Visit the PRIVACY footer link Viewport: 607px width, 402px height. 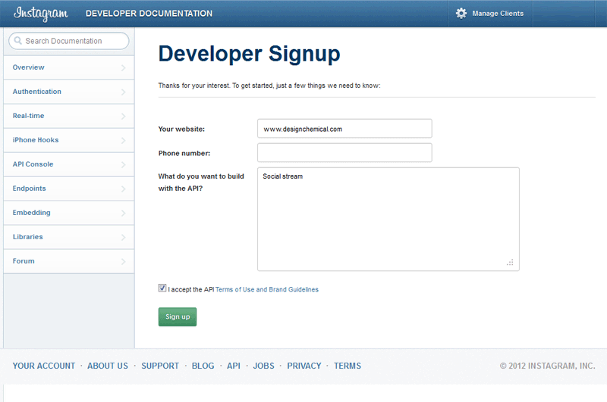[303, 366]
